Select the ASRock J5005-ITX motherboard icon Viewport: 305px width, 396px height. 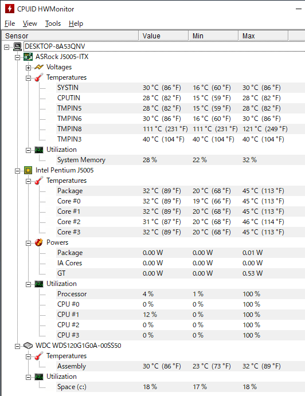28,57
